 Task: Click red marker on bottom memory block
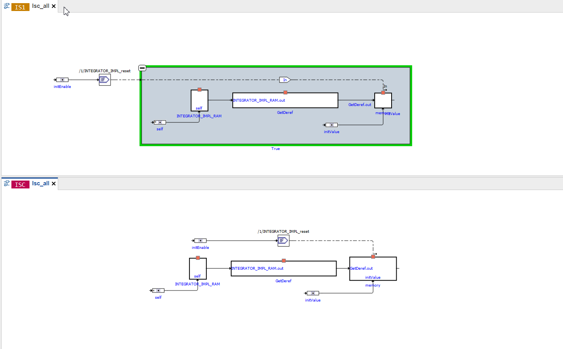pos(373,257)
